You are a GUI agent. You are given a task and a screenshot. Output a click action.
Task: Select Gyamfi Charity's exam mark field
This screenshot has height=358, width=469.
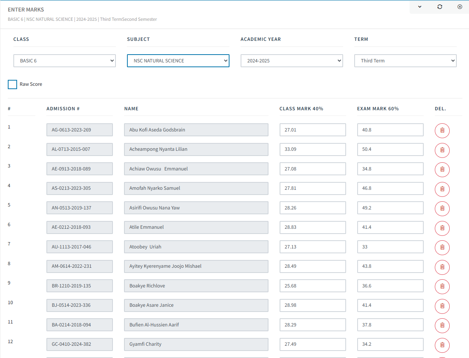coord(390,344)
